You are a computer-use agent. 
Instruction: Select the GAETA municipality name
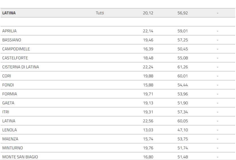point(8,103)
